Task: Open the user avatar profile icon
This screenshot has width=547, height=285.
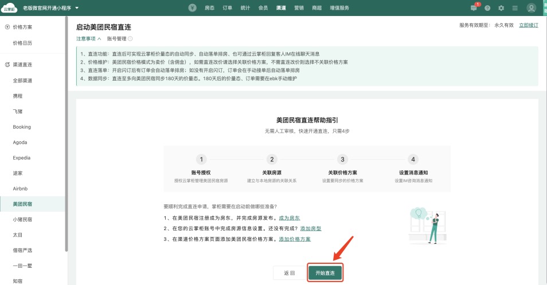Action: tap(532, 8)
